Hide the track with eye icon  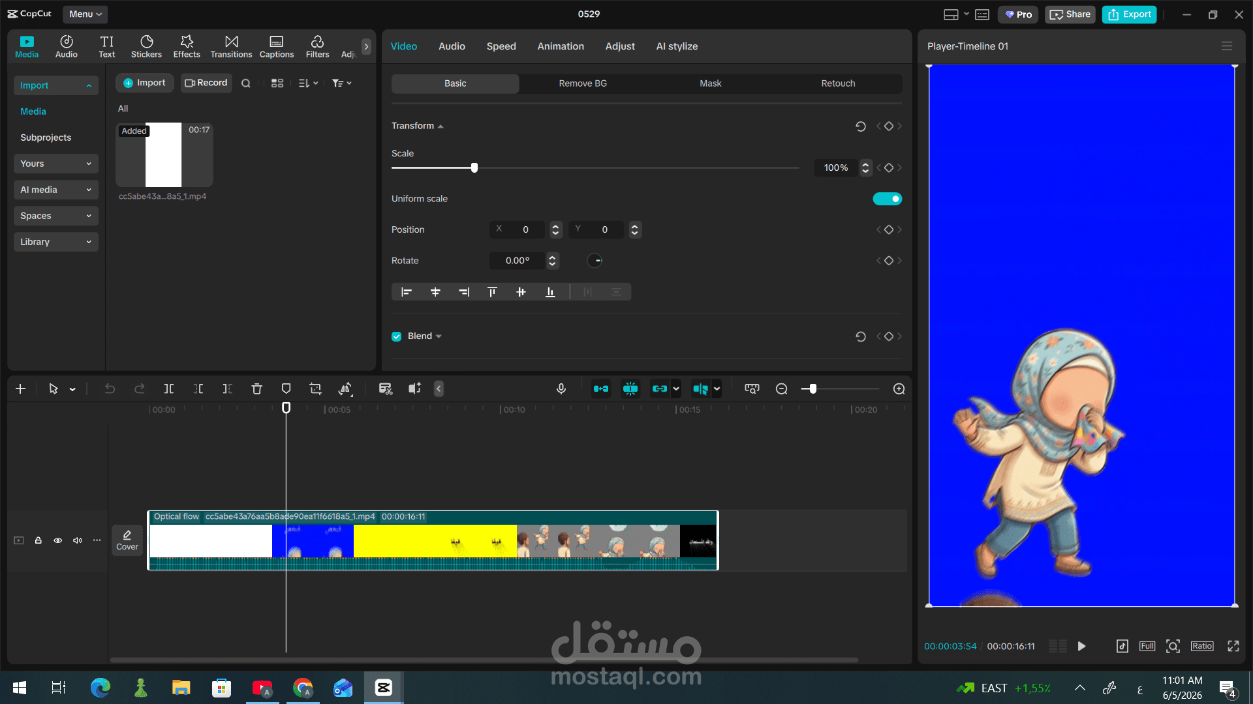pyautogui.click(x=58, y=540)
